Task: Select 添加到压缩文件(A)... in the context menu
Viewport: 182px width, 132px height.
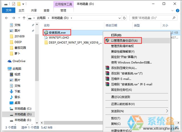Action: [x=124, y=68]
